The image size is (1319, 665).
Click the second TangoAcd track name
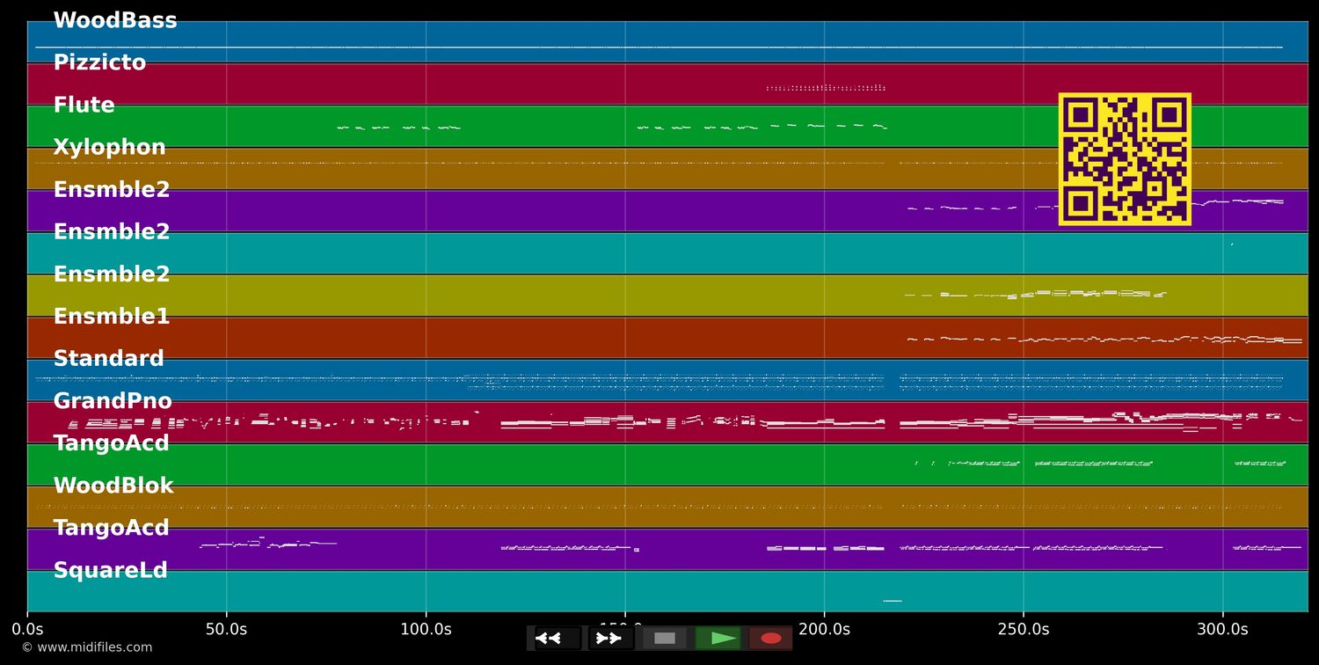click(111, 526)
